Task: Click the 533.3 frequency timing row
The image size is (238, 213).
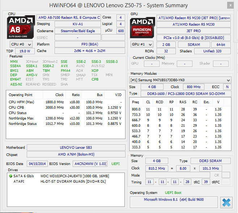Action: 180,131
